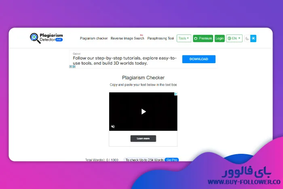Viewport: 283px width, 189px height.
Task: Play the video ad
Action: coord(144,111)
